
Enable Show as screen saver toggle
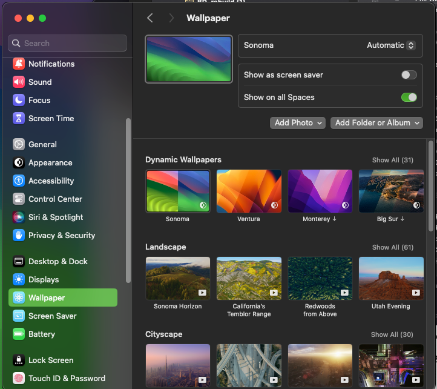409,75
